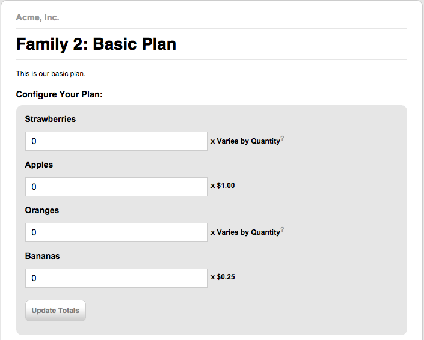
Task: Click 'This is our basic plan.' description
Action: (x=51, y=74)
